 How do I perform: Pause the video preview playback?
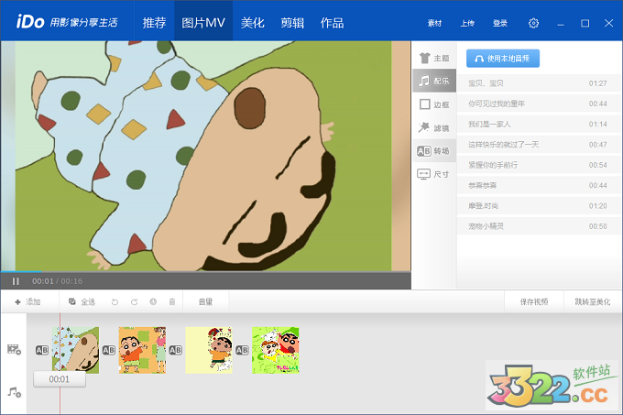point(16,281)
